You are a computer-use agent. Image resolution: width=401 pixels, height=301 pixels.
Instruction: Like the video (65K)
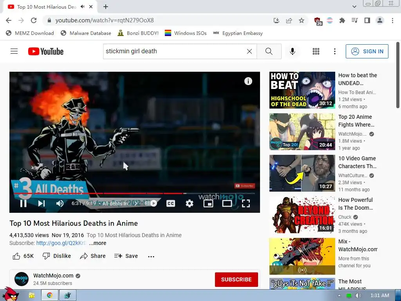click(23, 256)
